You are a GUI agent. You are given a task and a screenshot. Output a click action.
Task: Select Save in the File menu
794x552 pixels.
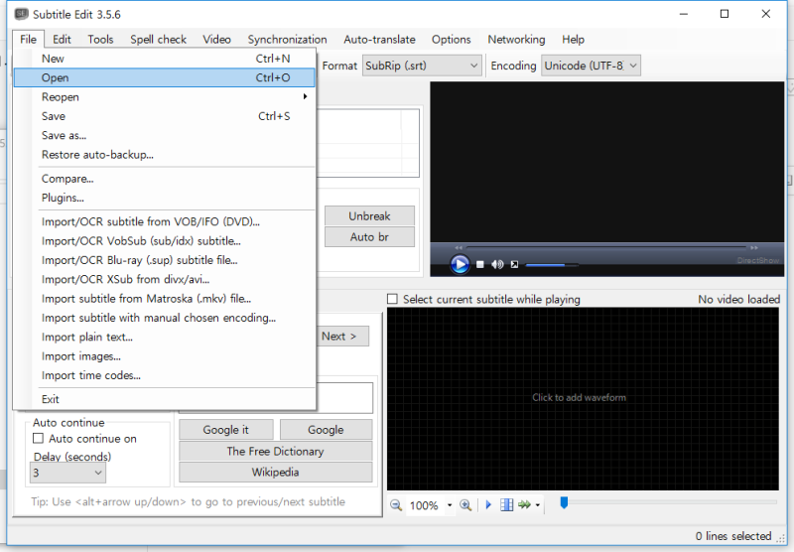click(165, 116)
